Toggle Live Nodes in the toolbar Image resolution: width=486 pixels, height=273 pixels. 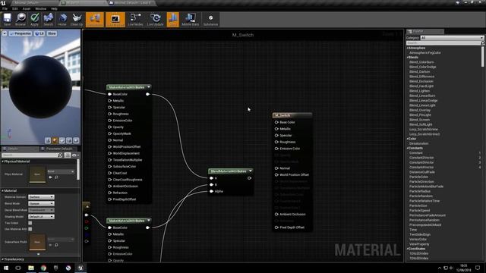click(x=135, y=19)
